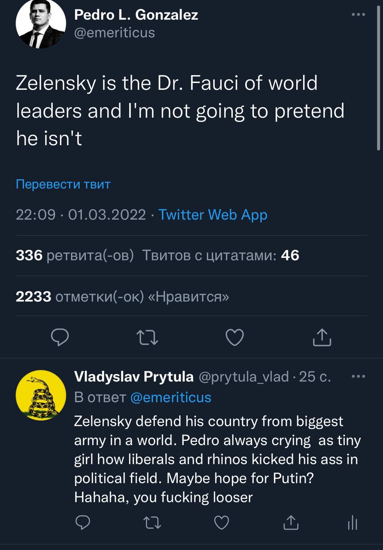383x550 pixels.
Task: Open quote tweets count of 46
Action: point(220,256)
